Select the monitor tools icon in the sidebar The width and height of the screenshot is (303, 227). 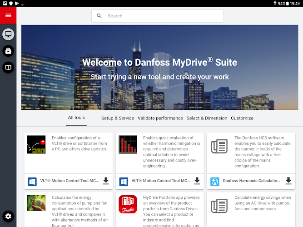[x=8, y=35]
